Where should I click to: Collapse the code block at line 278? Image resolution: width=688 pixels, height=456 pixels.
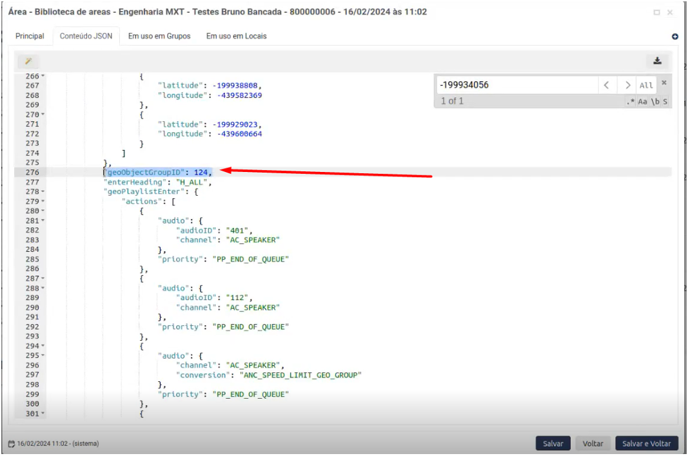tap(43, 192)
